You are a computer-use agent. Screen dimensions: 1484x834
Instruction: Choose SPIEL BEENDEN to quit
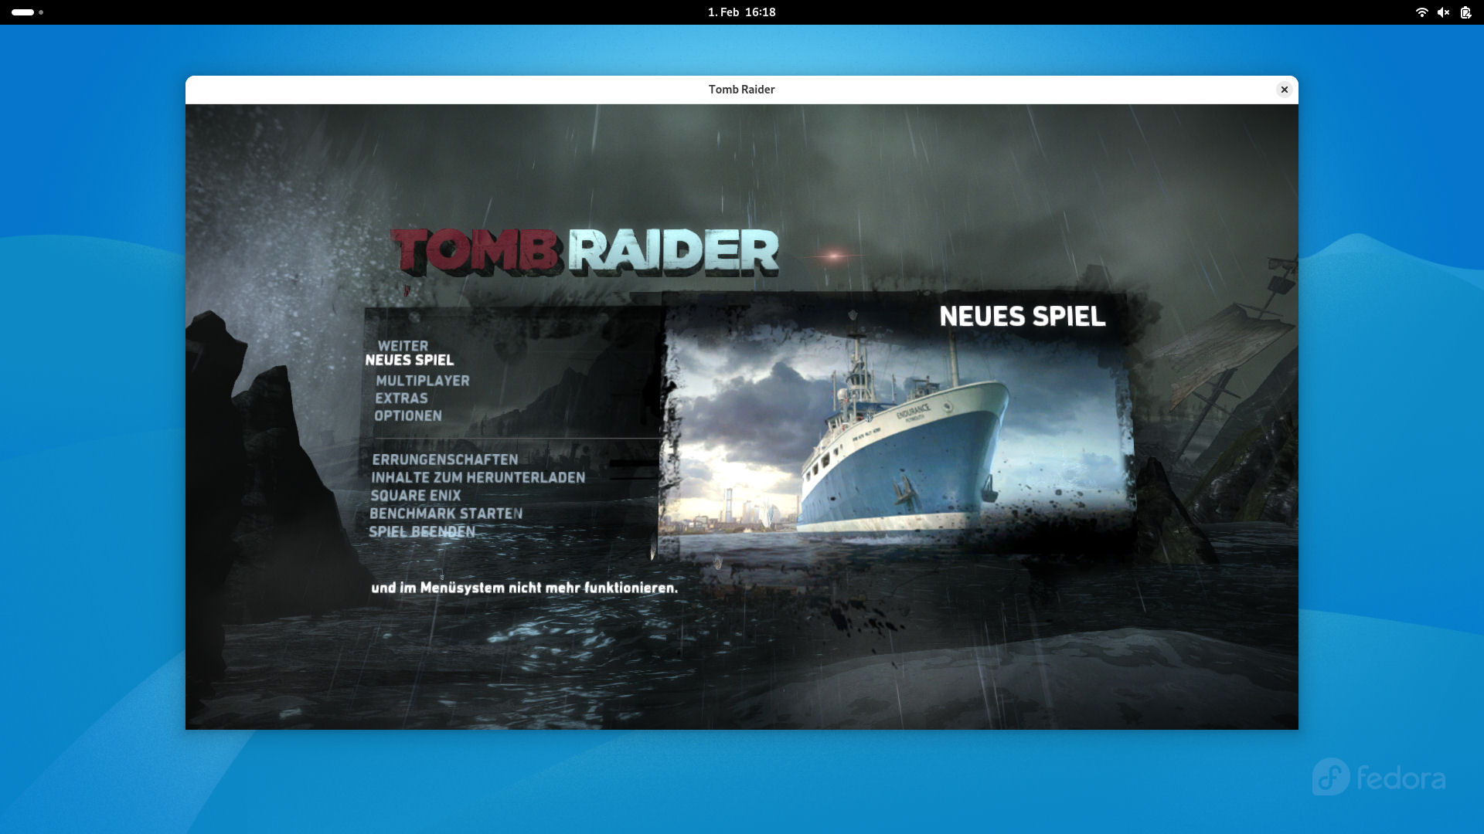(x=422, y=532)
